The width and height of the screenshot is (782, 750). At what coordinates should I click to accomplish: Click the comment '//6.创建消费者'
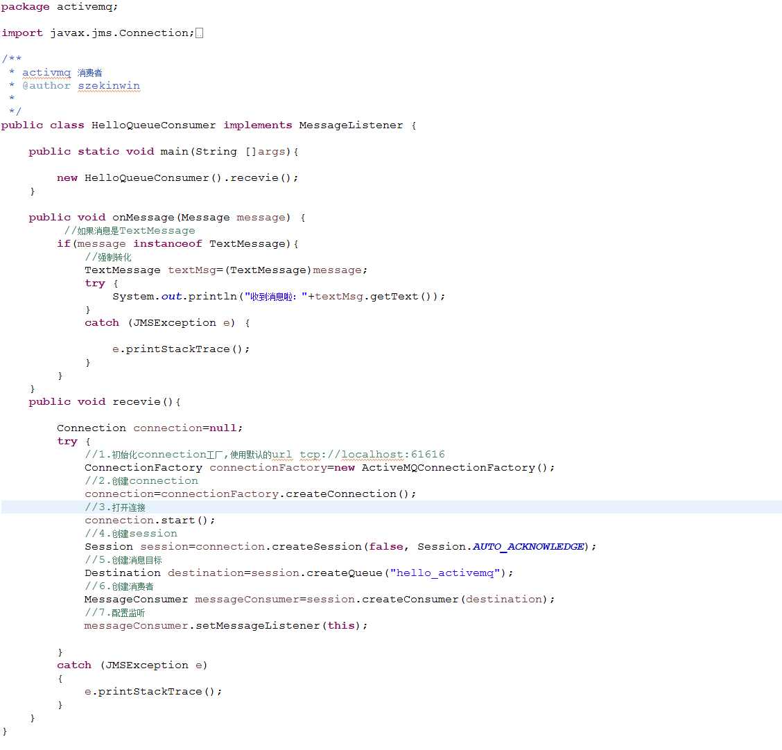pos(119,586)
